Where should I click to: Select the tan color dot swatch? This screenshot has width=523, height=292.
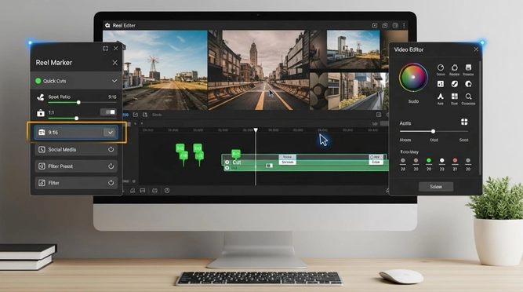click(416, 160)
